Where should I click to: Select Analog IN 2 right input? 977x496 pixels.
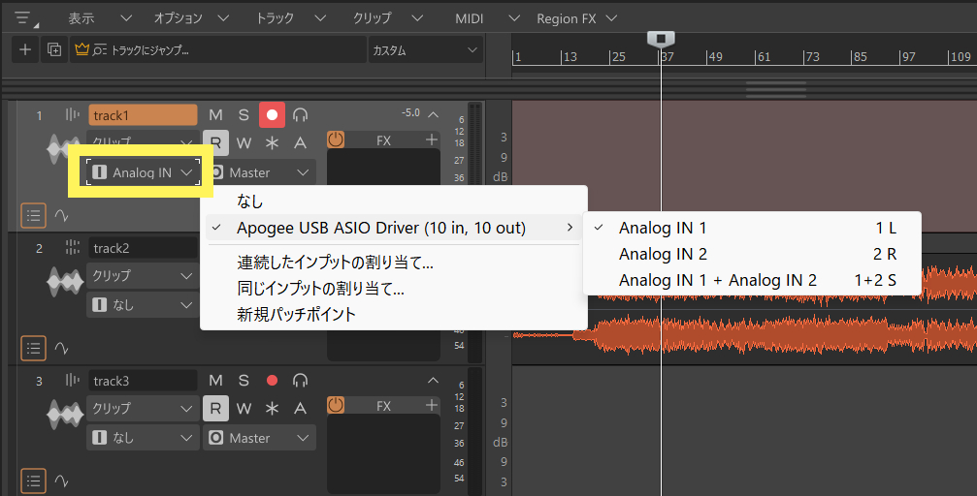[752, 254]
